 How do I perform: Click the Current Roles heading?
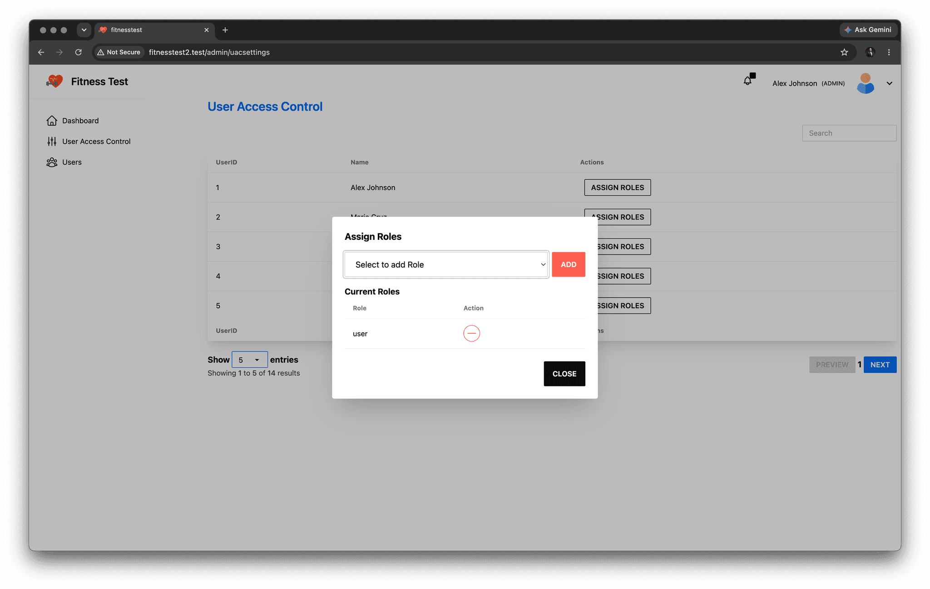click(x=372, y=292)
